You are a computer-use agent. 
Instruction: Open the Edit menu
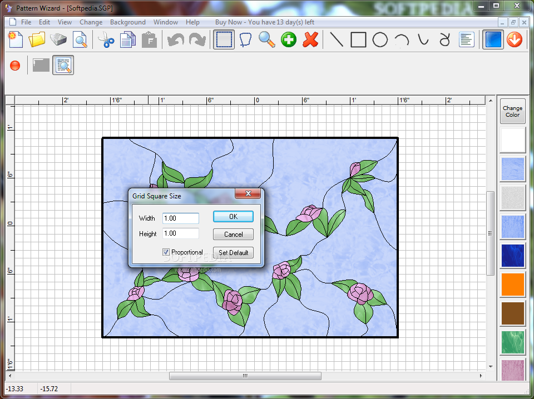(x=44, y=22)
